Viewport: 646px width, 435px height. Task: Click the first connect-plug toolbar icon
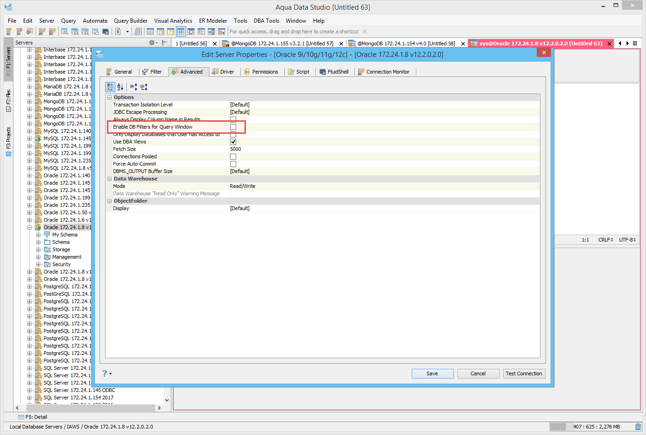(42, 31)
